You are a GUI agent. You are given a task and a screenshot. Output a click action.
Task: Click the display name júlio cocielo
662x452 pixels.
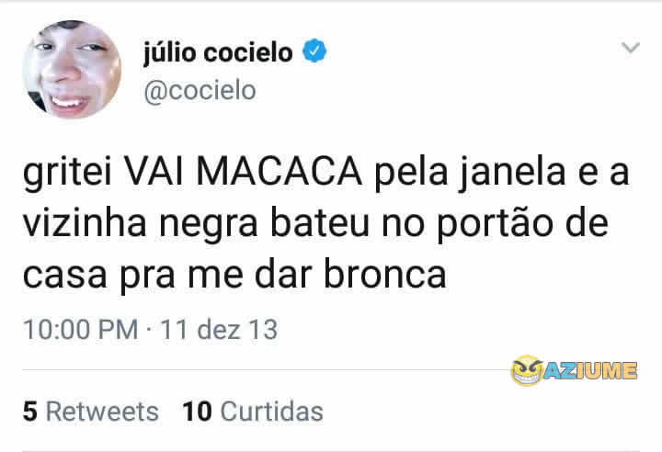pyautogui.click(x=218, y=52)
